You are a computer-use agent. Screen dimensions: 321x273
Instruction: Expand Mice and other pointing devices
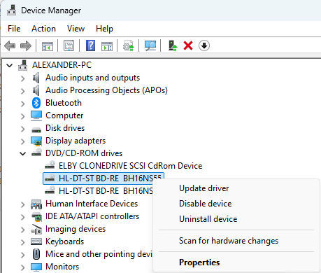pos(22,255)
